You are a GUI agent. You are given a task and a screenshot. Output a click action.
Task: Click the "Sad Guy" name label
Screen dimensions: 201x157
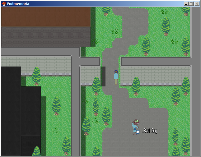(150, 131)
